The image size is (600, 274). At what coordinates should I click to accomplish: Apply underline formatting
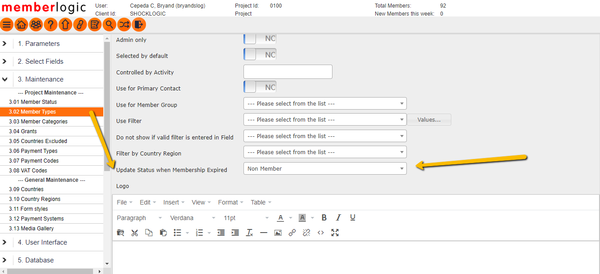tap(353, 217)
